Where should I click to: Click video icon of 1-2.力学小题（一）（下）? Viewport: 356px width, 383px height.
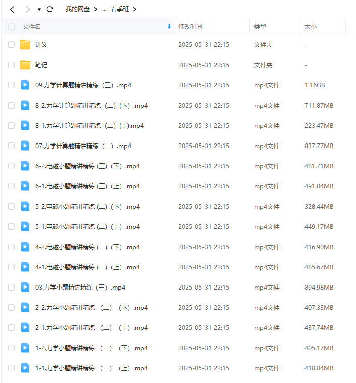pos(25,348)
